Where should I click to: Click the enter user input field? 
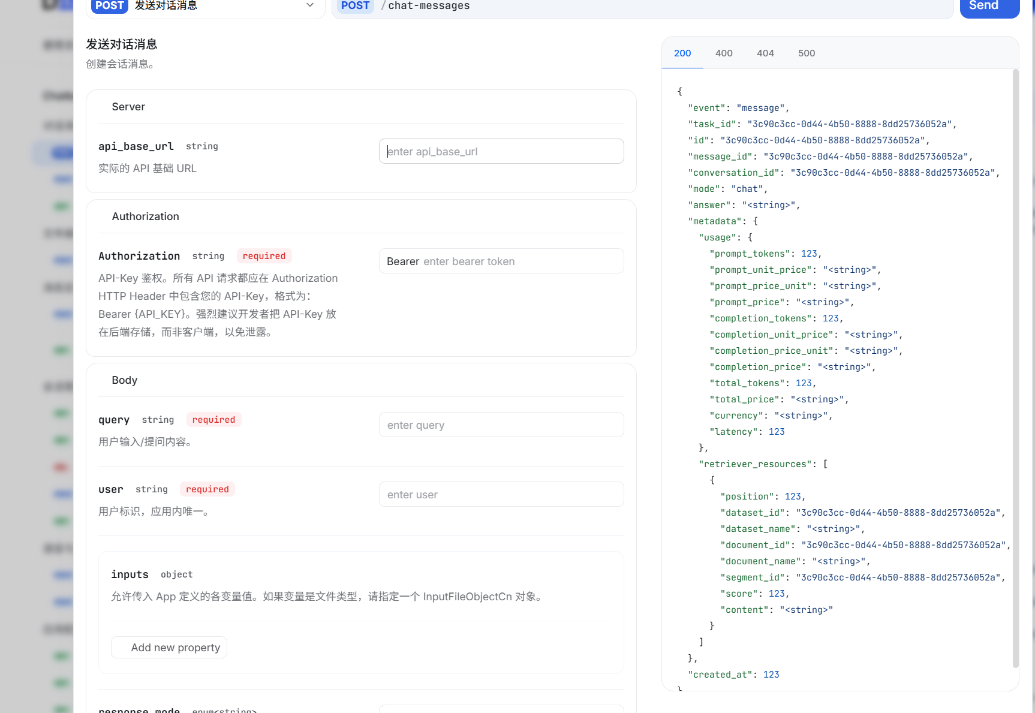[501, 494]
